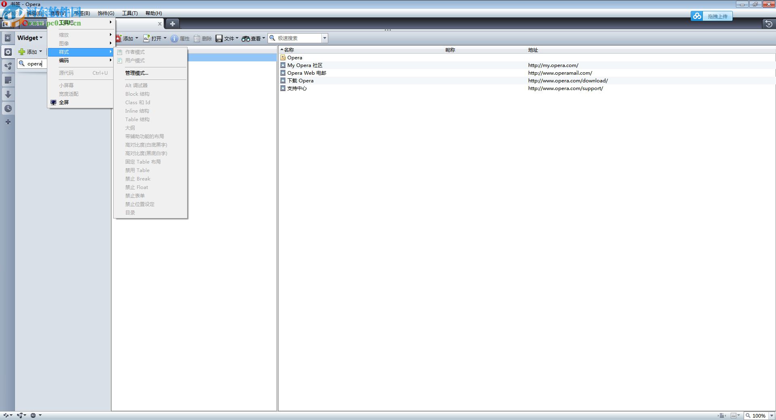Open the Bookmarks panel star icon in sidebar
776x420 pixels.
click(x=8, y=38)
